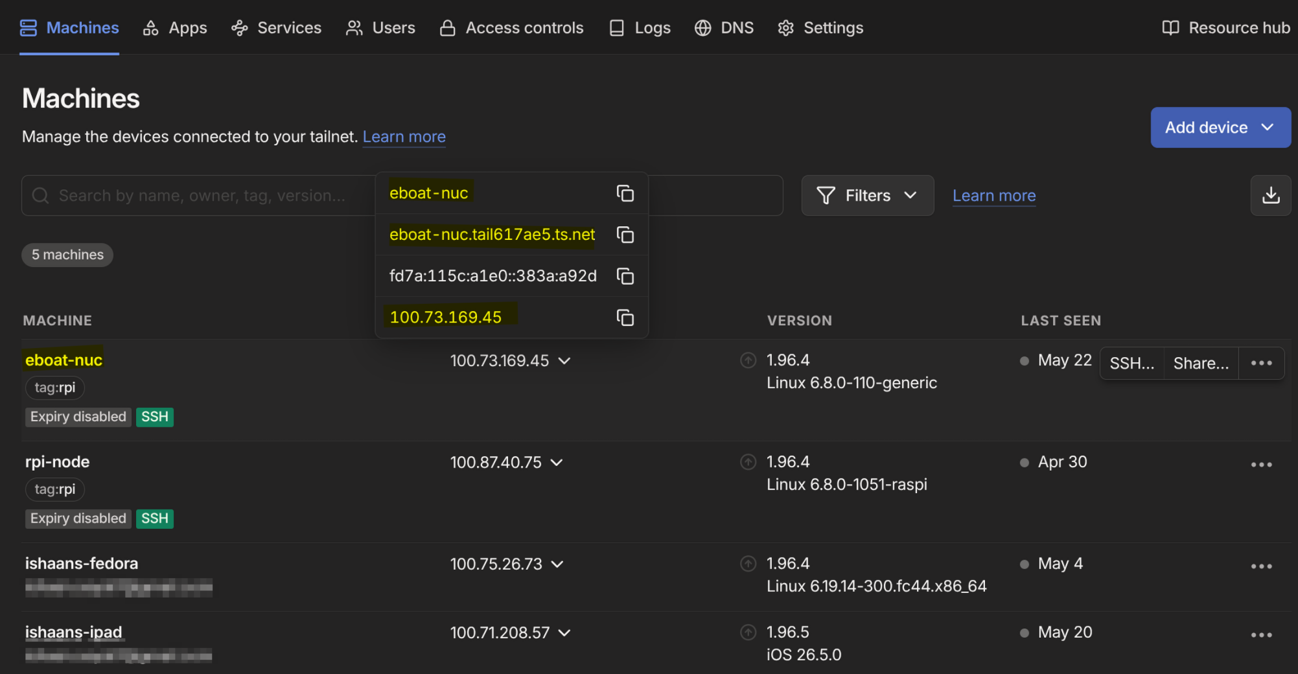Image resolution: width=1298 pixels, height=674 pixels.
Task: Open the DNS tab
Action: pos(724,28)
